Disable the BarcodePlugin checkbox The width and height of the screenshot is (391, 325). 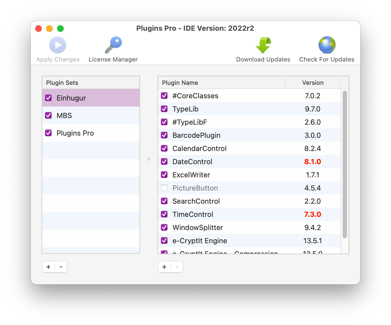[x=164, y=135]
